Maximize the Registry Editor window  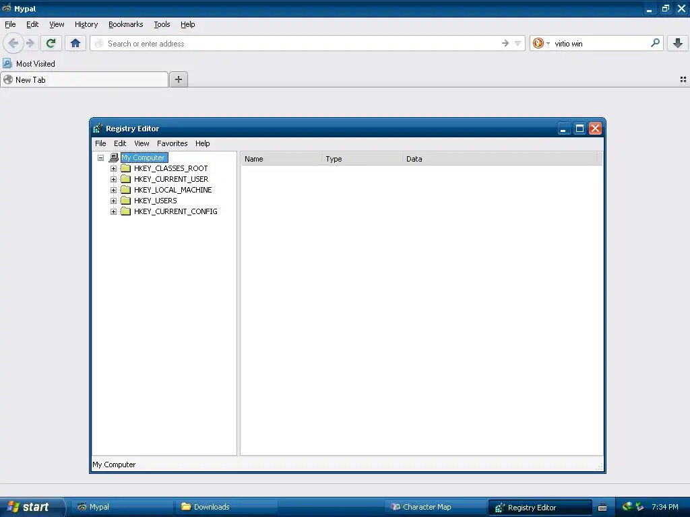click(579, 129)
